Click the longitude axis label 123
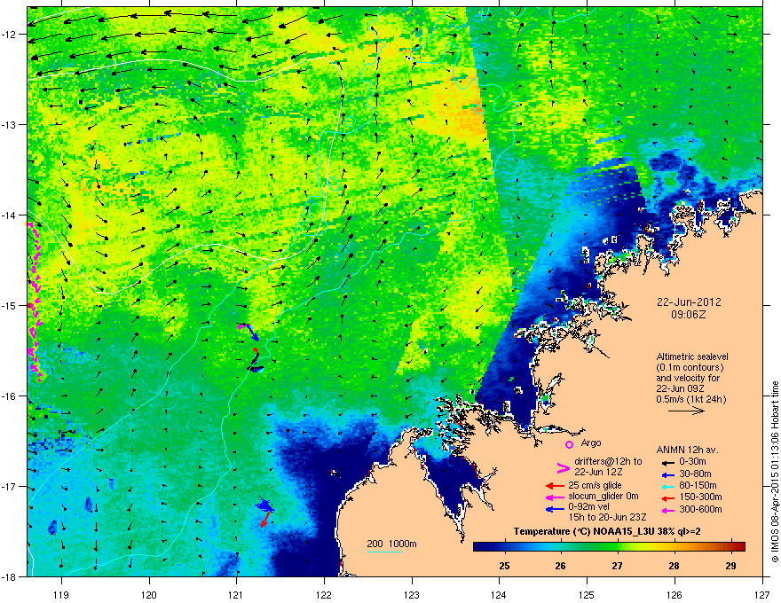Image resolution: width=781 pixels, height=603 pixels. click(412, 594)
